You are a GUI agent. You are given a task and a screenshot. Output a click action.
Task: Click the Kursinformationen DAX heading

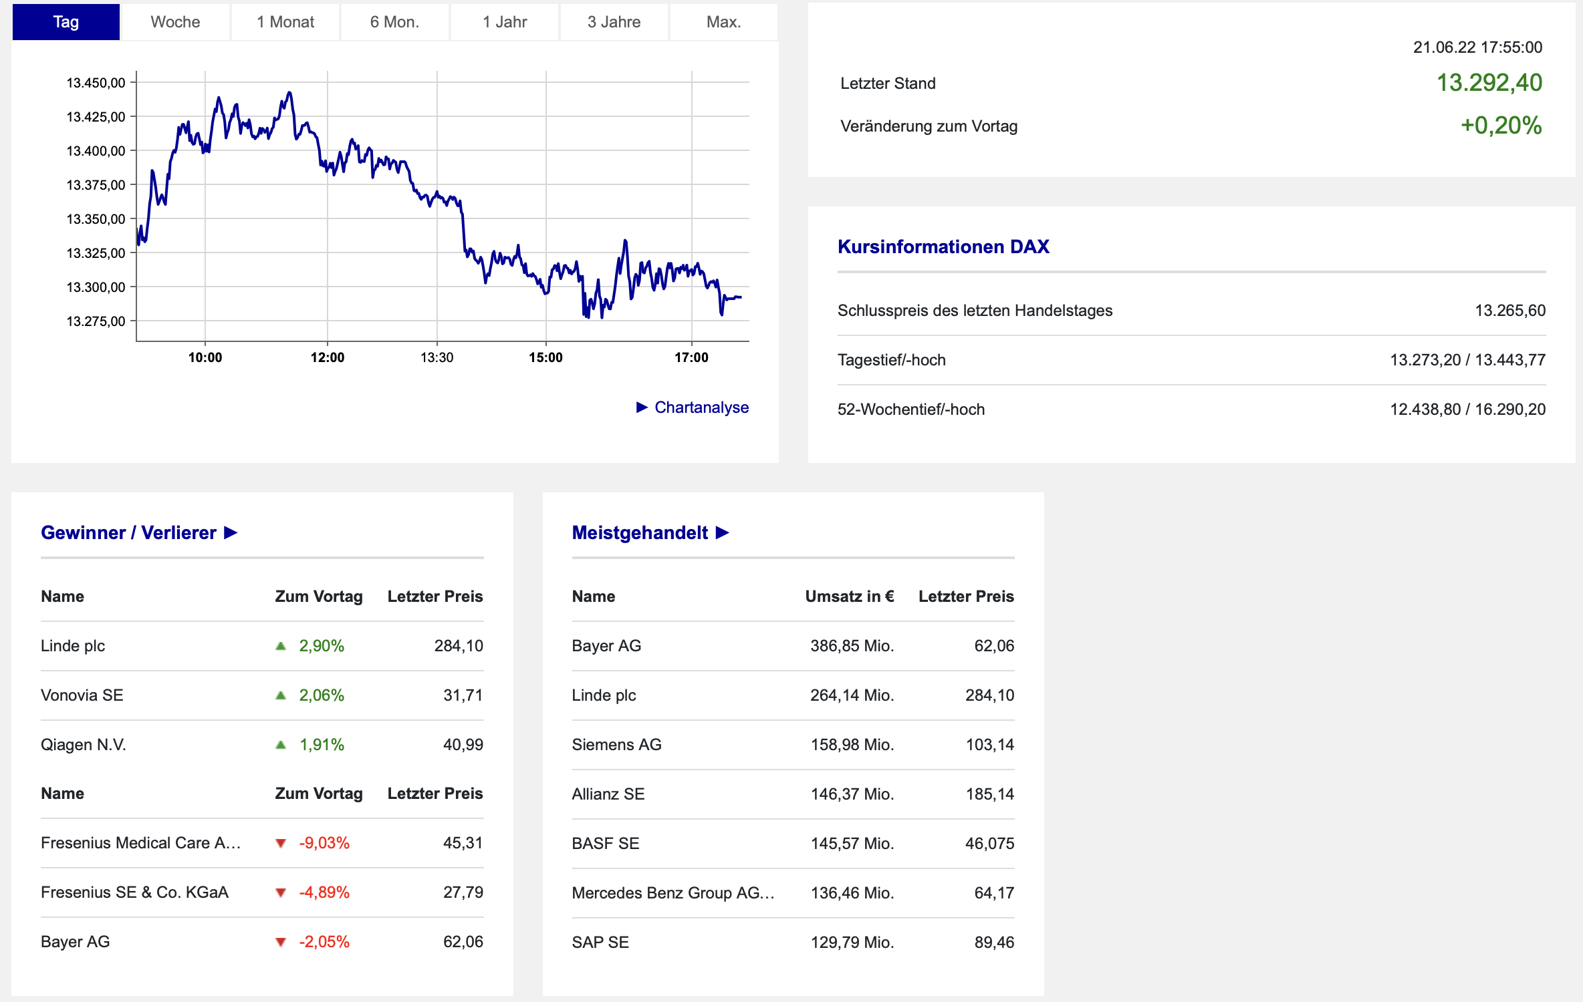(x=943, y=246)
